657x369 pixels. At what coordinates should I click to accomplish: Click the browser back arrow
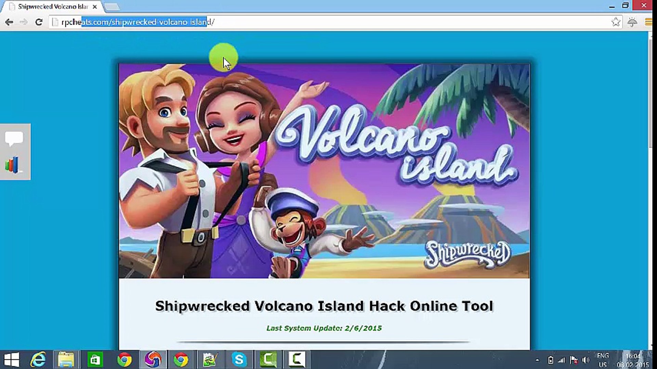tap(9, 22)
